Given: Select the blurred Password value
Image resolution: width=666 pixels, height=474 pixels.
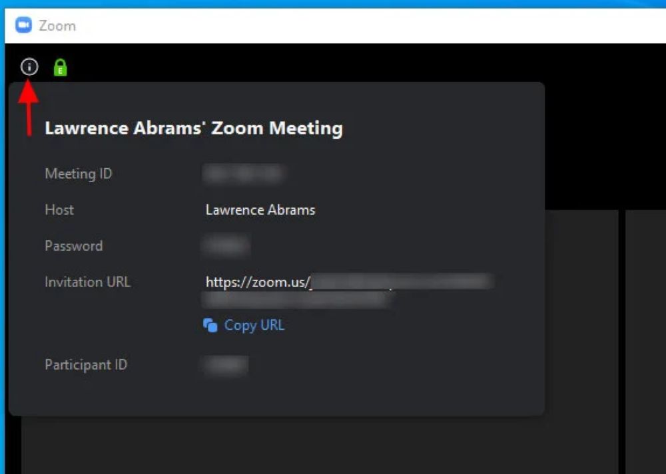Looking at the screenshot, I should [226, 246].
